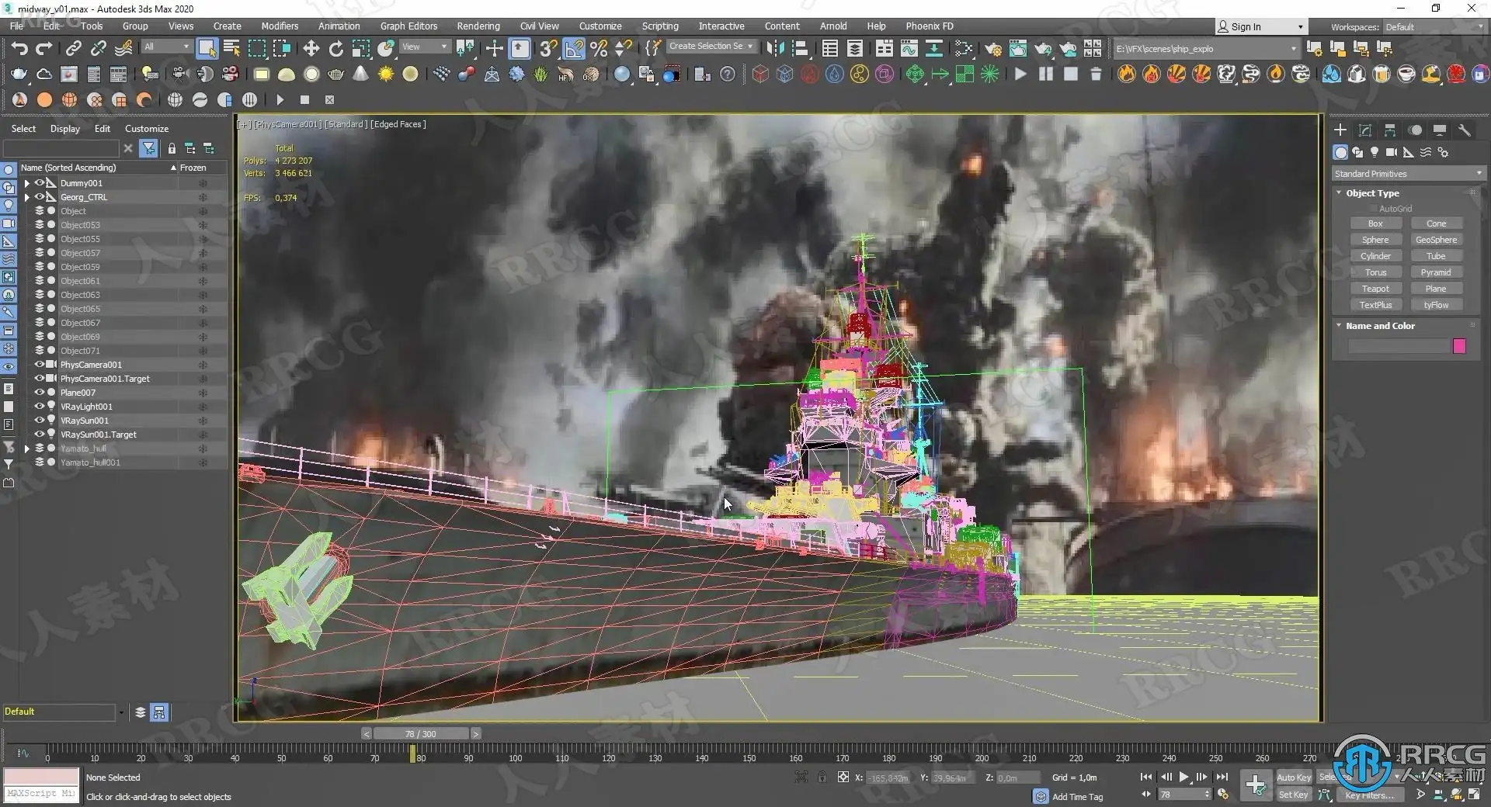Toggle the Angle Snap tool

tap(574, 49)
